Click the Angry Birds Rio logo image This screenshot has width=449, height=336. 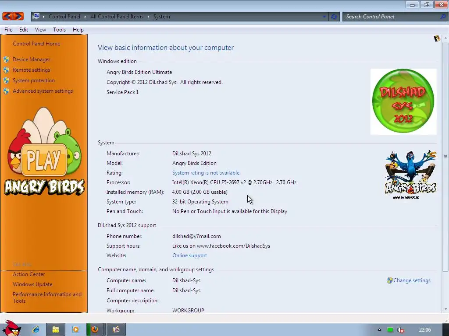pos(410,175)
